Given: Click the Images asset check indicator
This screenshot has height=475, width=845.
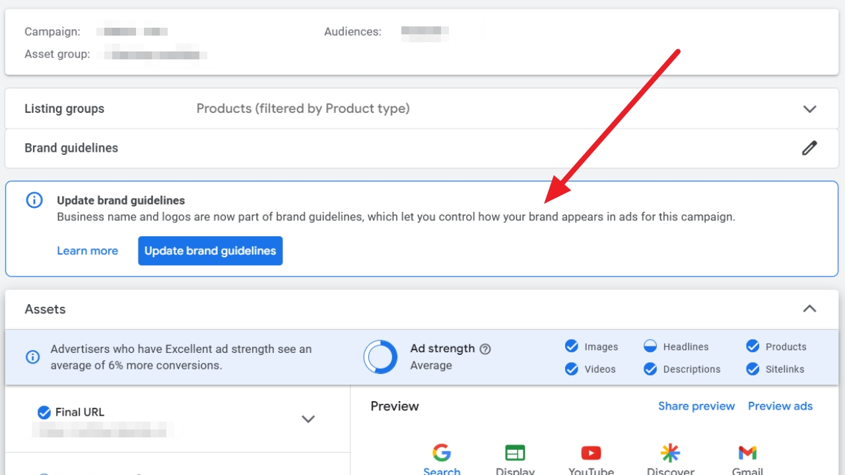Looking at the screenshot, I should coord(572,346).
